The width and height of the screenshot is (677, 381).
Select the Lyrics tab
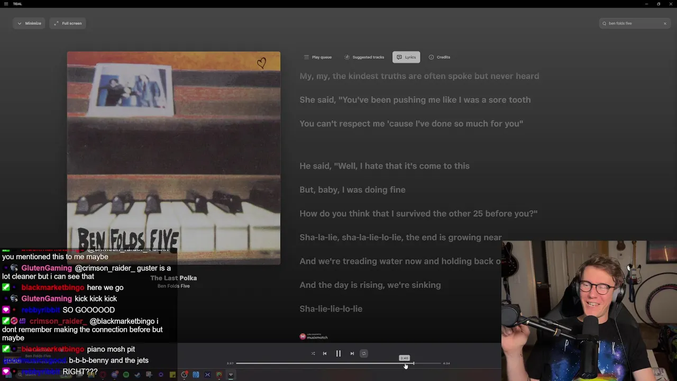tap(406, 57)
